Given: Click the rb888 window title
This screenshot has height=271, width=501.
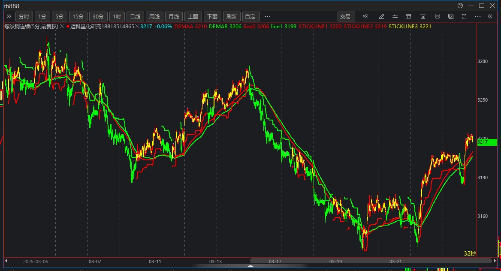Looking at the screenshot, I should [12, 6].
